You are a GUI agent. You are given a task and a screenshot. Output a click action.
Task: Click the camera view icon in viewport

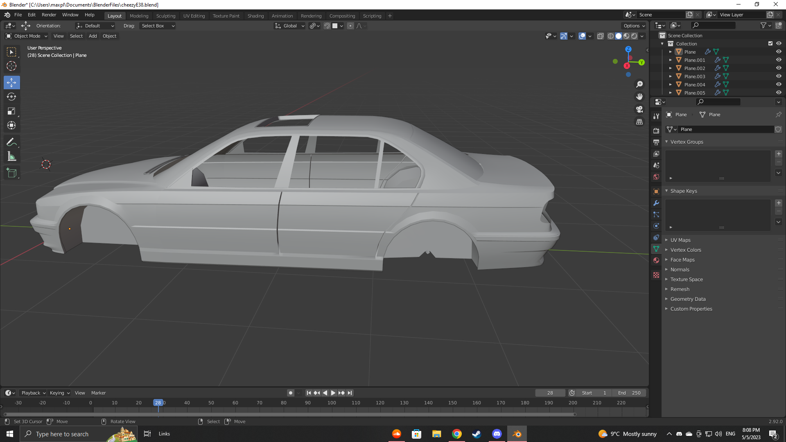639,109
